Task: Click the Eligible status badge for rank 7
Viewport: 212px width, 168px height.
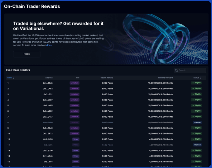Action: (x=196, y=117)
